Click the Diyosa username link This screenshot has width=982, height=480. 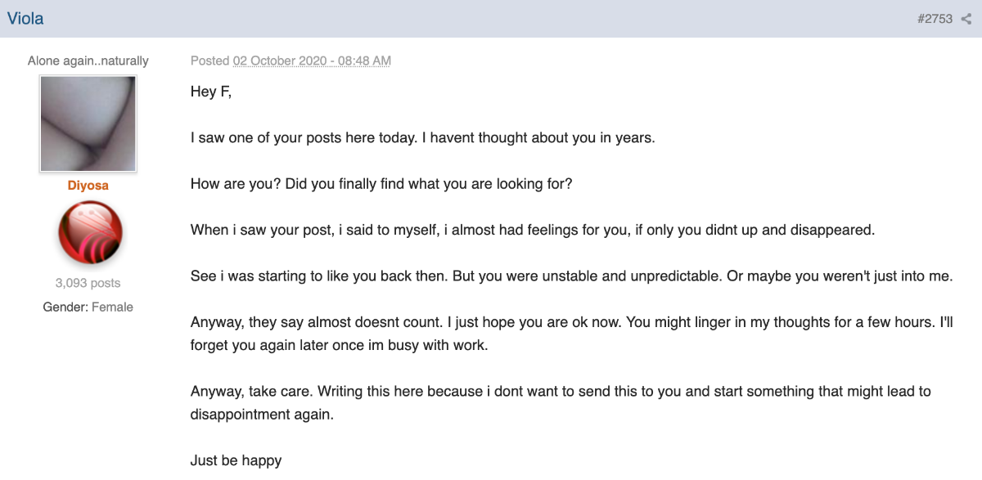pyautogui.click(x=88, y=185)
